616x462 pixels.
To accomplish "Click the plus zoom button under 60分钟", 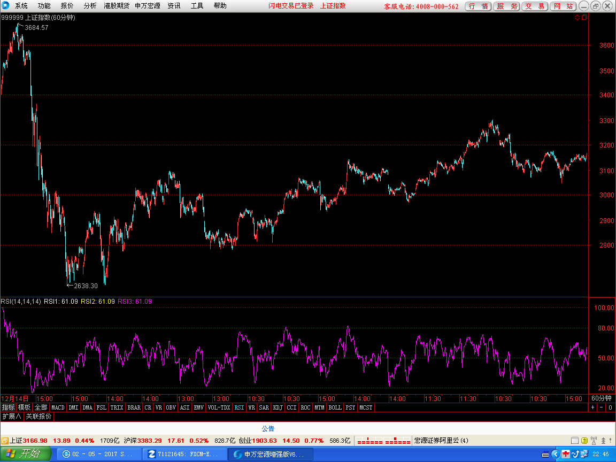I will click(593, 407).
